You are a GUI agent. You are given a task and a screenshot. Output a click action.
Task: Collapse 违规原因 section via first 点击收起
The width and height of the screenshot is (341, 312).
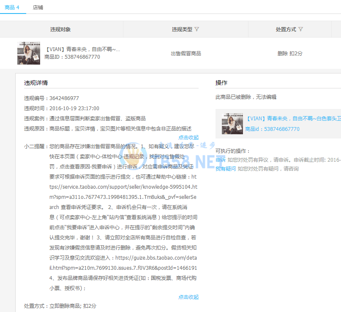point(188,137)
